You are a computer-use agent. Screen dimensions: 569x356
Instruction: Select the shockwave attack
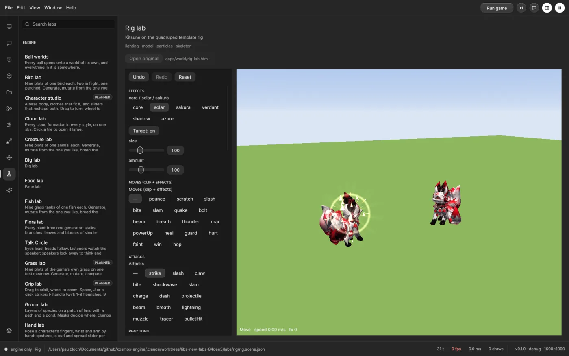pyautogui.click(x=165, y=285)
